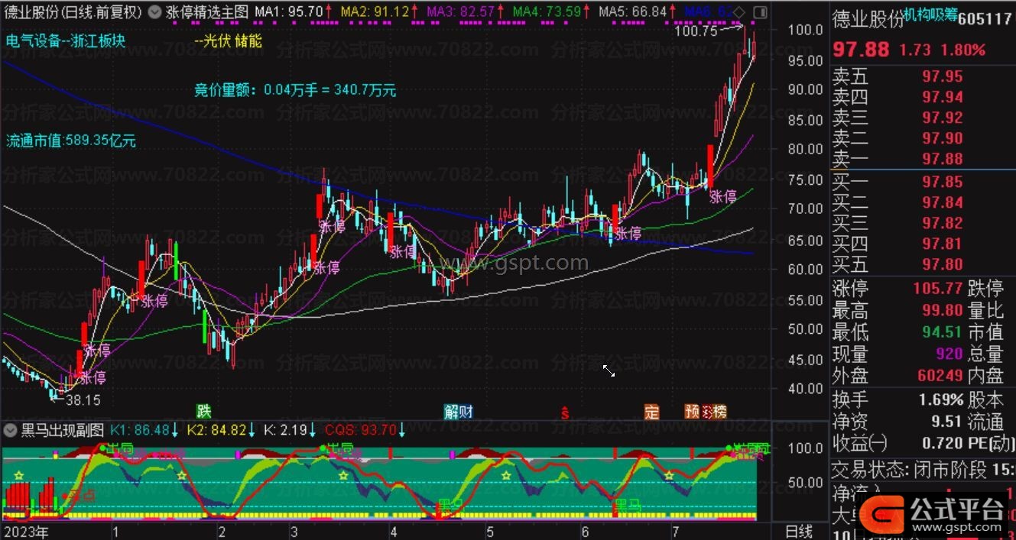Expand the dropdown beside 黑马出现副图 title
The height and width of the screenshot is (540, 1016).
click(8, 431)
